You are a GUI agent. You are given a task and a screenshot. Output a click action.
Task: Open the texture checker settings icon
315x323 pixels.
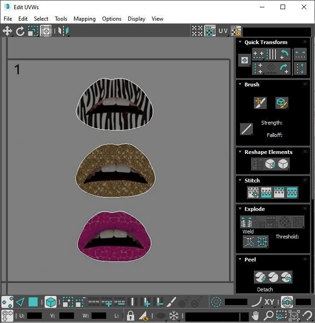click(236, 31)
